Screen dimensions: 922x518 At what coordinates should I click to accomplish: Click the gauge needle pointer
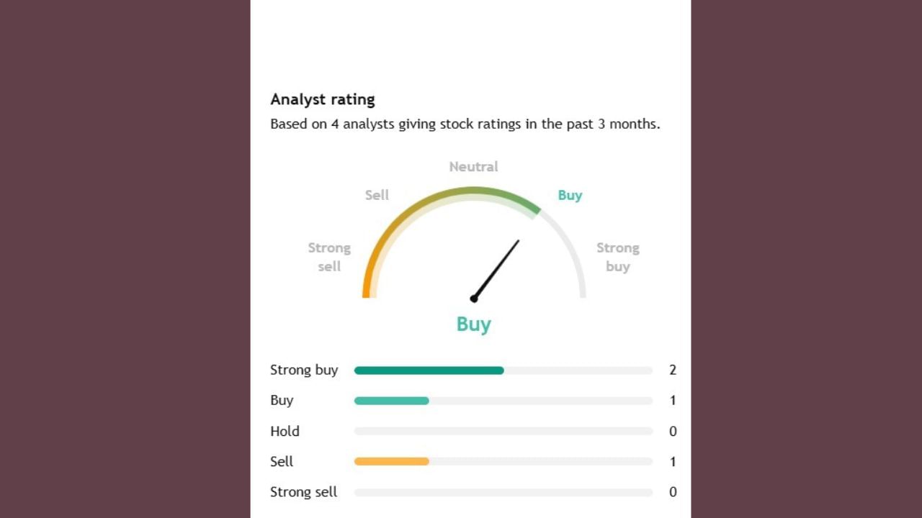tap(496, 269)
